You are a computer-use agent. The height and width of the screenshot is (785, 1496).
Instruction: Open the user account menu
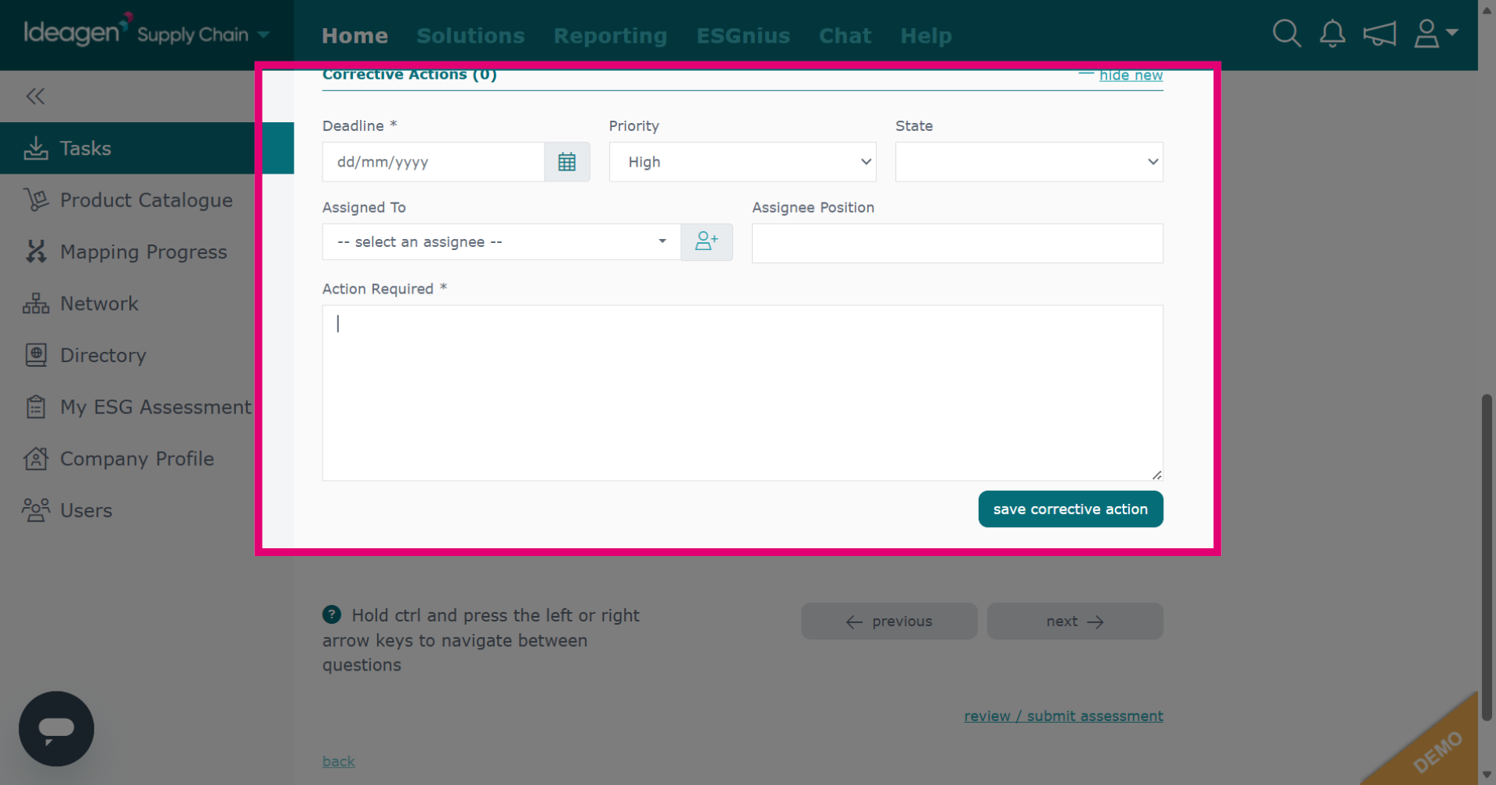(x=1435, y=33)
